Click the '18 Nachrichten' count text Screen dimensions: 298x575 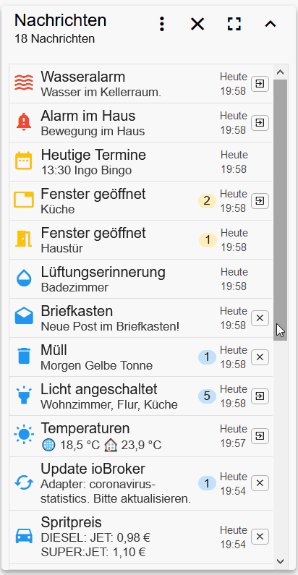55,38
